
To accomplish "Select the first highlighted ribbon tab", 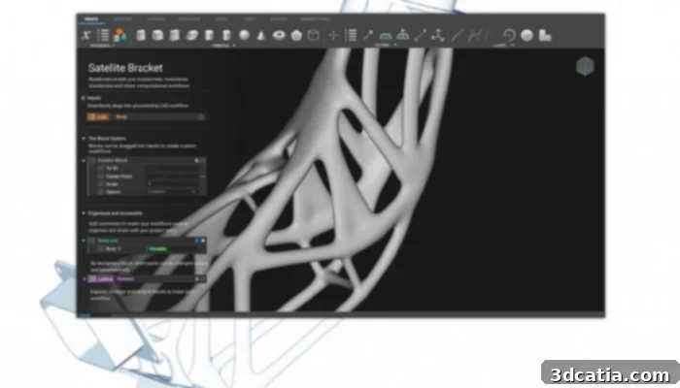I will pos(91,19).
